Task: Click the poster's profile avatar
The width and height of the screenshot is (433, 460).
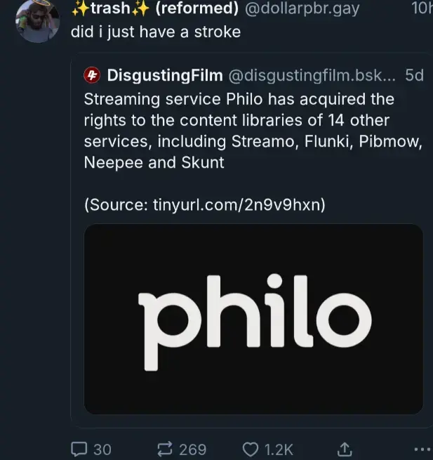Action: [36, 20]
